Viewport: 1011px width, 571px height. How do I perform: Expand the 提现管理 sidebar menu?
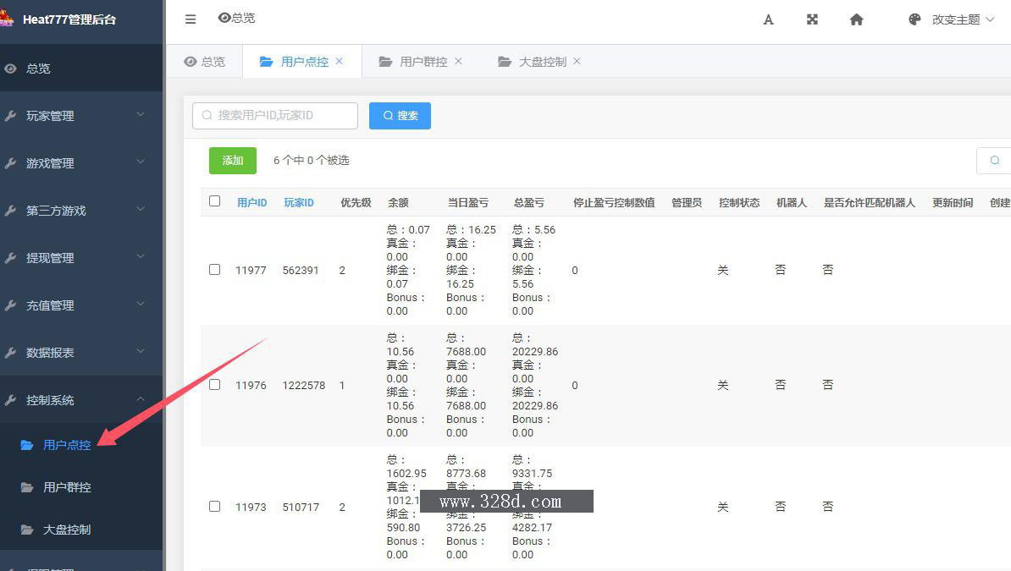pos(80,258)
